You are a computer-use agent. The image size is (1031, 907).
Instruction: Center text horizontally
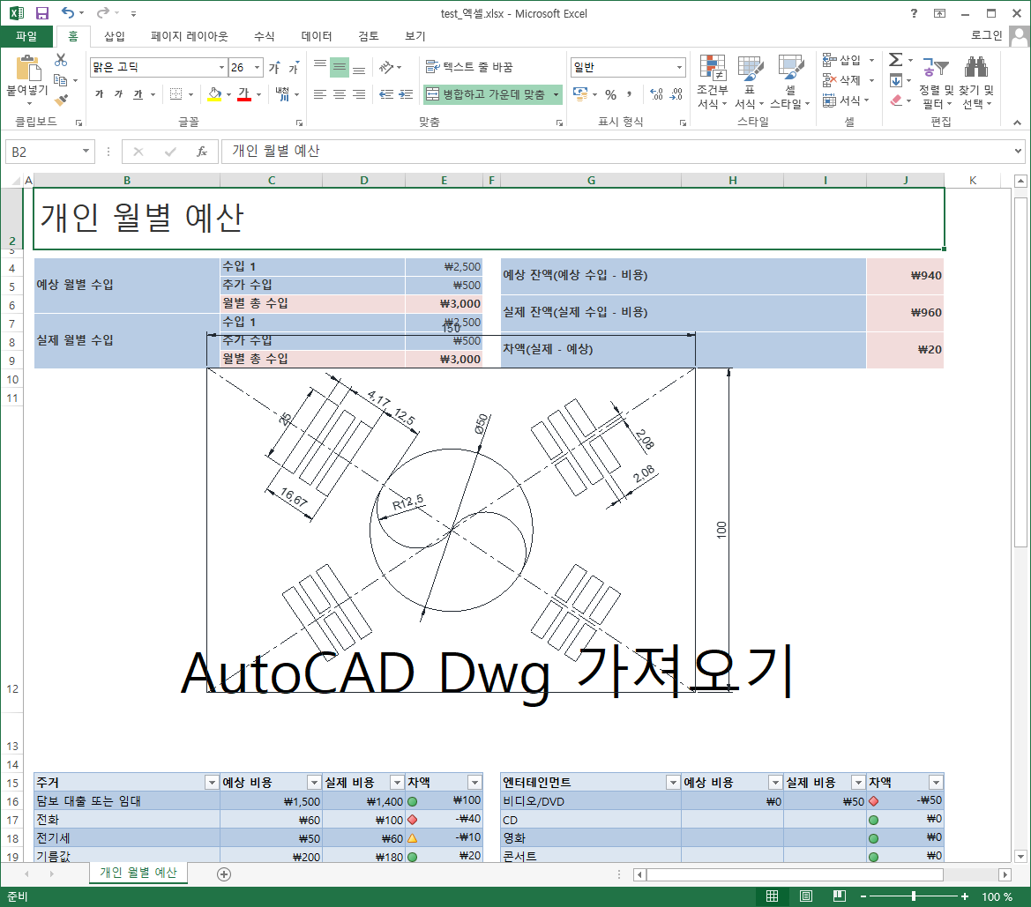pyautogui.click(x=340, y=94)
